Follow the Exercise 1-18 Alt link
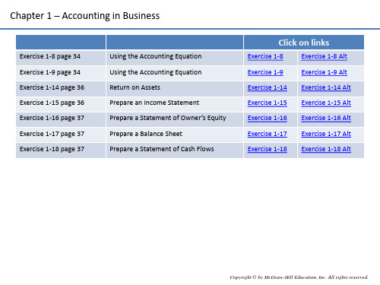 [x=326, y=149]
